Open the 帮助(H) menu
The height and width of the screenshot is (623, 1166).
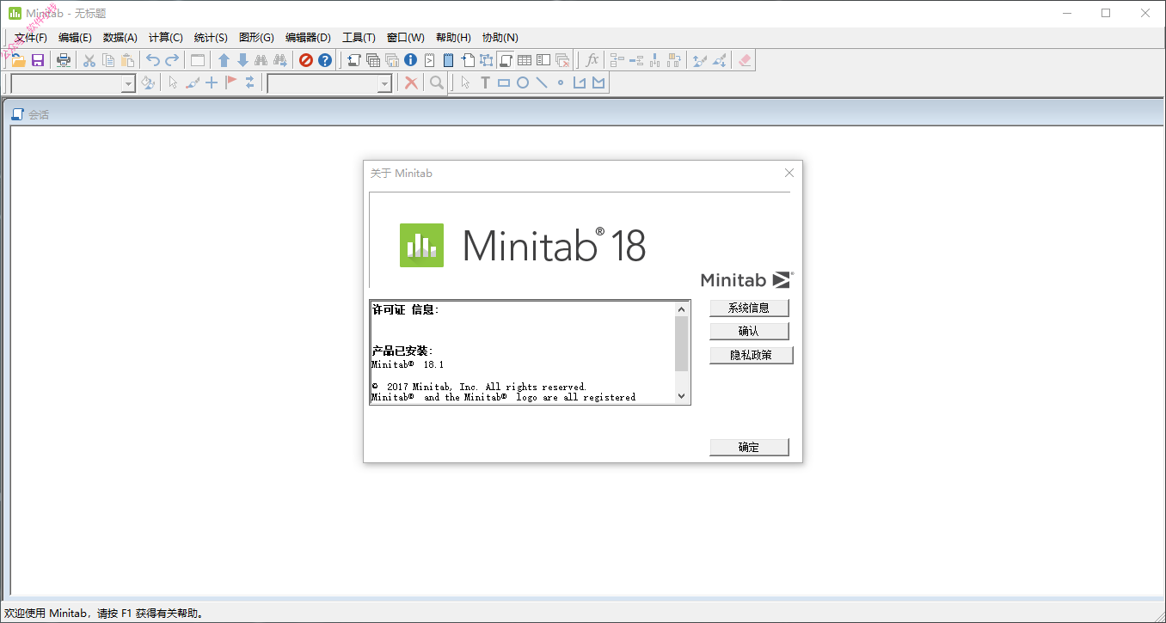(453, 38)
